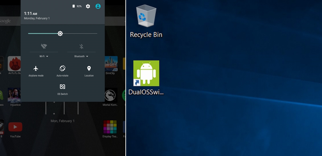
Task: Open the YouTube app
Action: 15,127
